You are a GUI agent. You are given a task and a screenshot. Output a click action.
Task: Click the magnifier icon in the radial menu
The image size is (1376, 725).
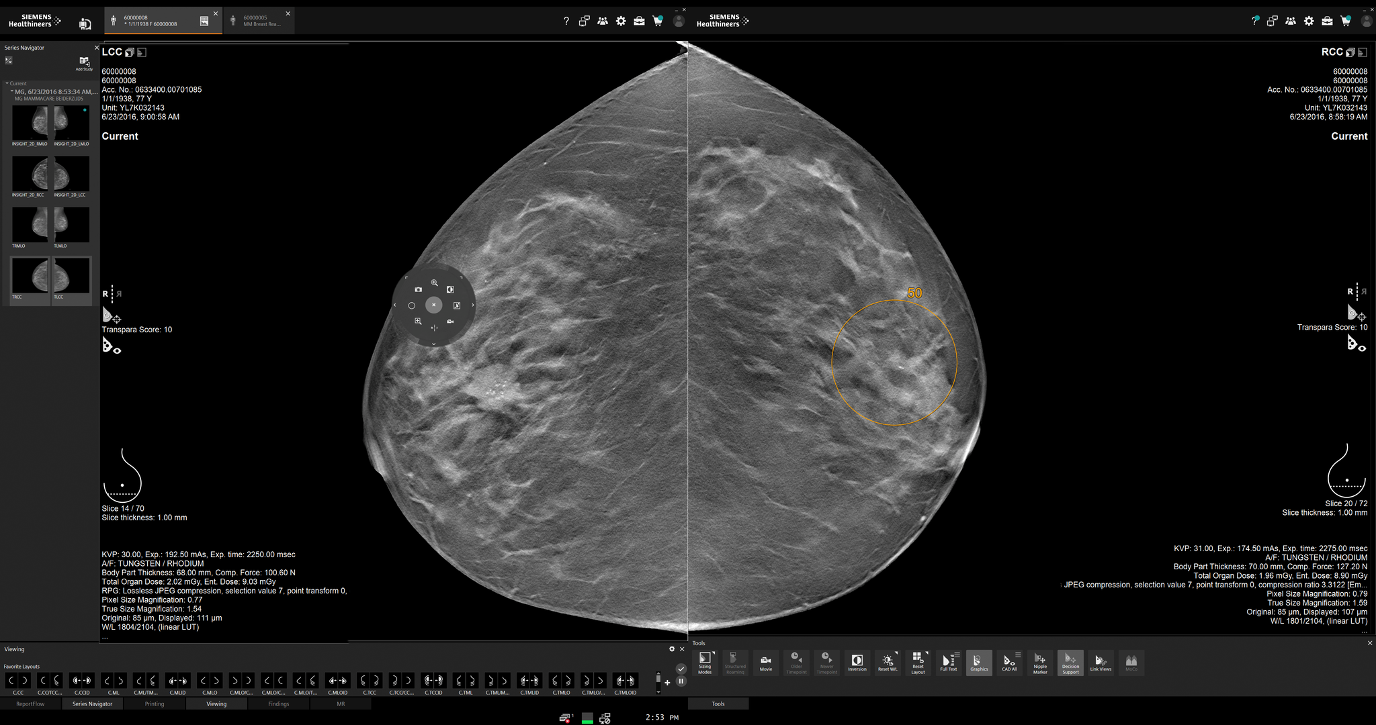click(x=434, y=283)
